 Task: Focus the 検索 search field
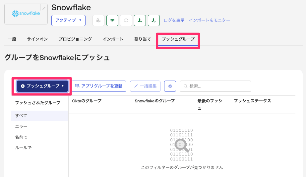tap(215, 86)
